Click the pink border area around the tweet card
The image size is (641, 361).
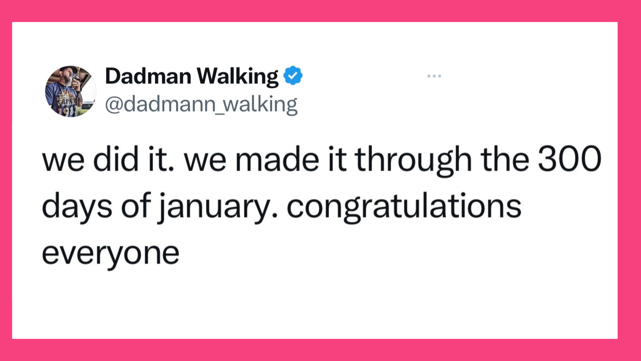click(x=320, y=11)
